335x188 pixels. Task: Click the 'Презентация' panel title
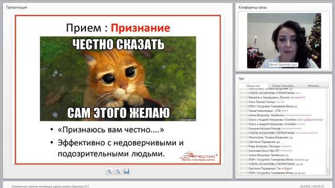coord(16,7)
